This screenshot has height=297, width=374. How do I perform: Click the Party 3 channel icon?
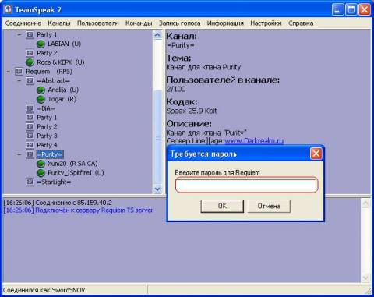pos(30,136)
